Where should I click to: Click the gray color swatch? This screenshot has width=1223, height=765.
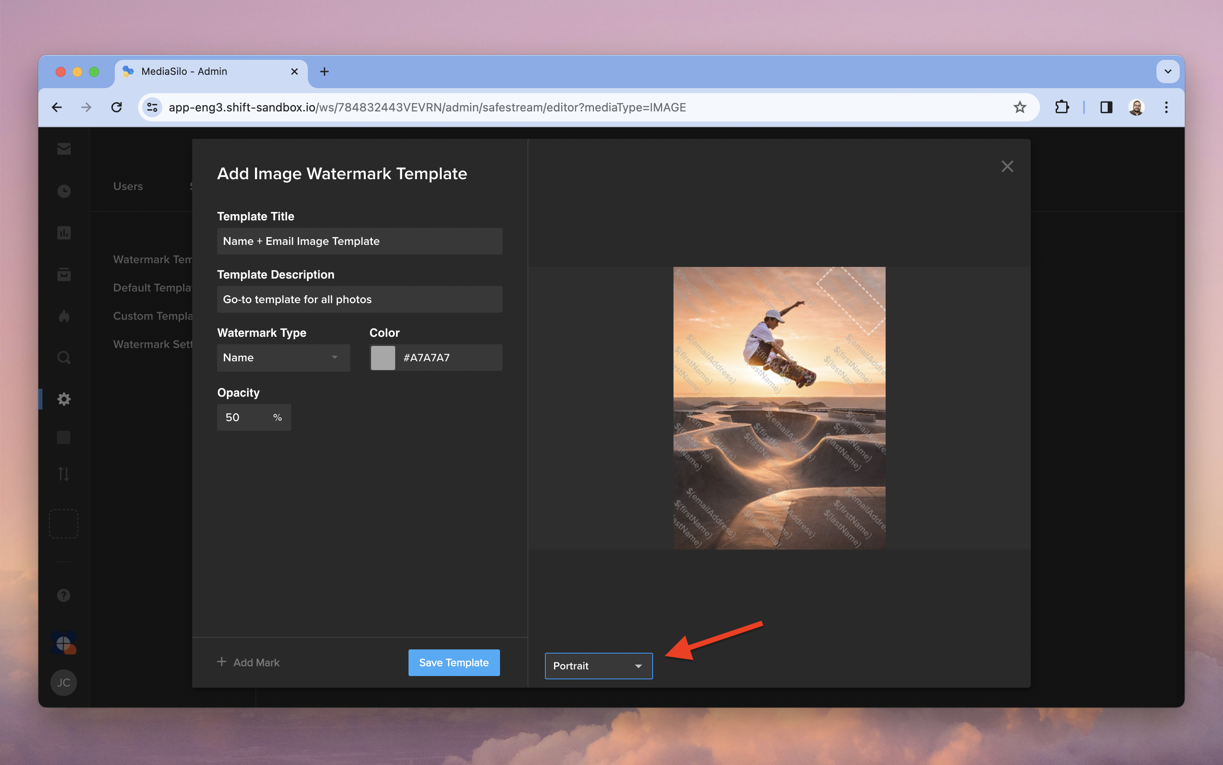tap(383, 358)
